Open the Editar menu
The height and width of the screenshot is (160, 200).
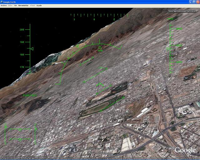(x=10, y=6)
